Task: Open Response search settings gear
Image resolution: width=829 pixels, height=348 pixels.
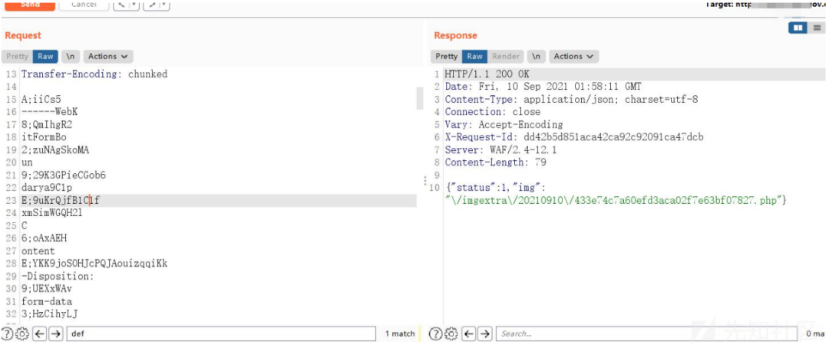Action: [451, 333]
